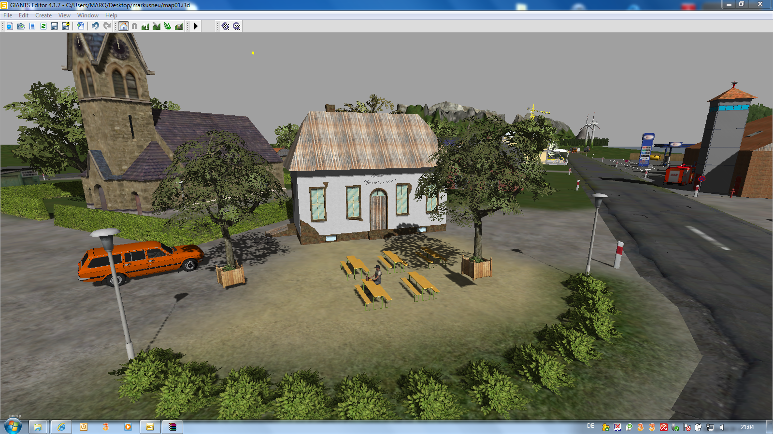
Task: Click the New scene toolbar icon
Action: pos(10,26)
